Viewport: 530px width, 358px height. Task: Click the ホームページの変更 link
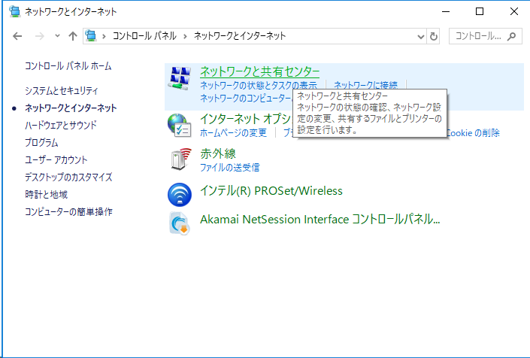point(233,133)
